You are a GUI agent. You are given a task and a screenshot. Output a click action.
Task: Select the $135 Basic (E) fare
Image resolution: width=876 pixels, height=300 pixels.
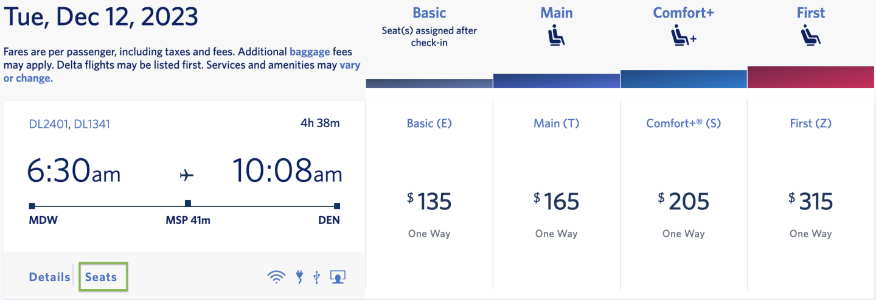click(x=429, y=201)
